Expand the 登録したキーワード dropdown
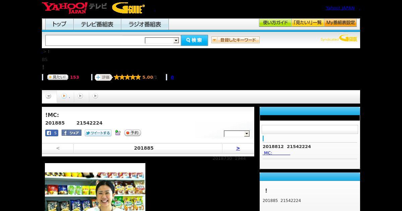The image size is (402, 211). point(235,40)
